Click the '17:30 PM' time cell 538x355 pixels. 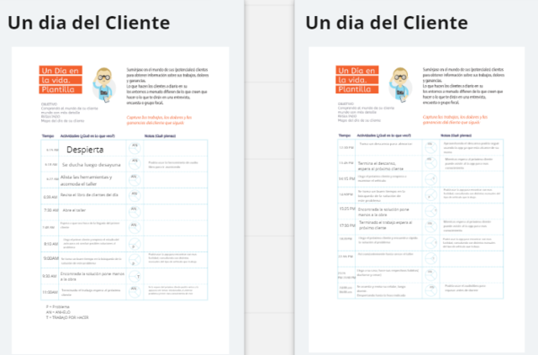coord(347,225)
